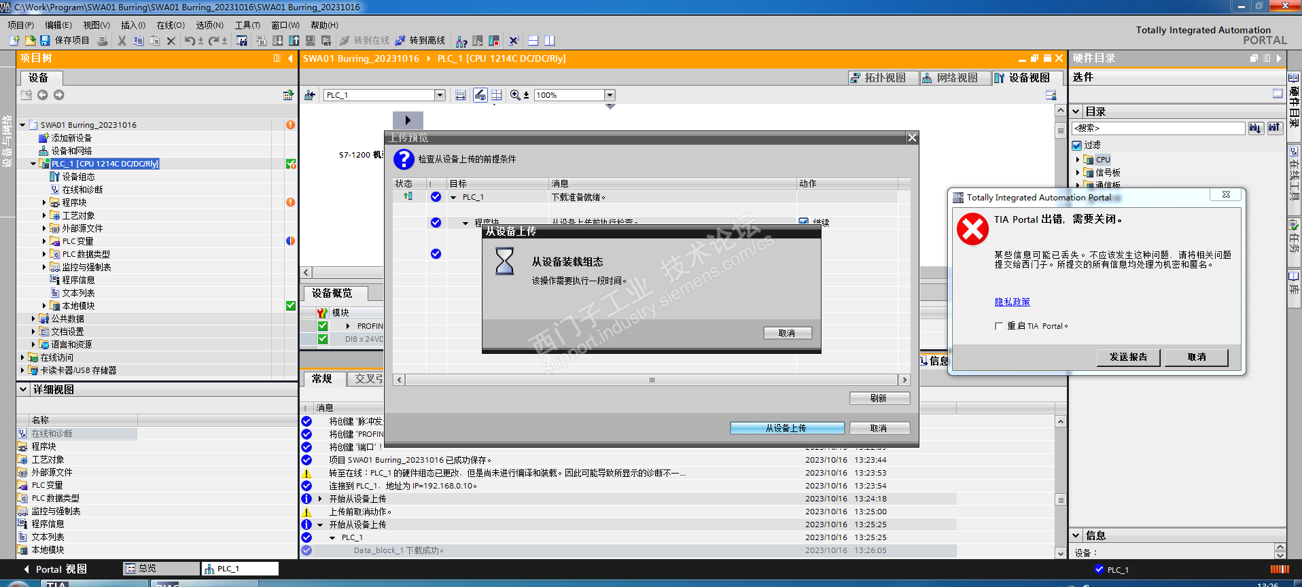This screenshot has height=587, width=1302.
Task: Click the back arrow in the project tree toolbar
Action: coord(43,95)
